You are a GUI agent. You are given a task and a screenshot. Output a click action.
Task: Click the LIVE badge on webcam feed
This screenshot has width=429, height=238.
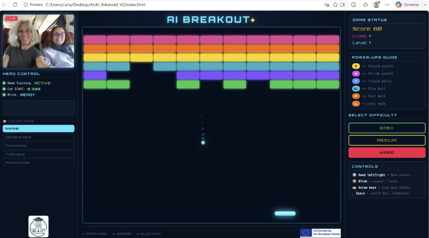click(11, 19)
